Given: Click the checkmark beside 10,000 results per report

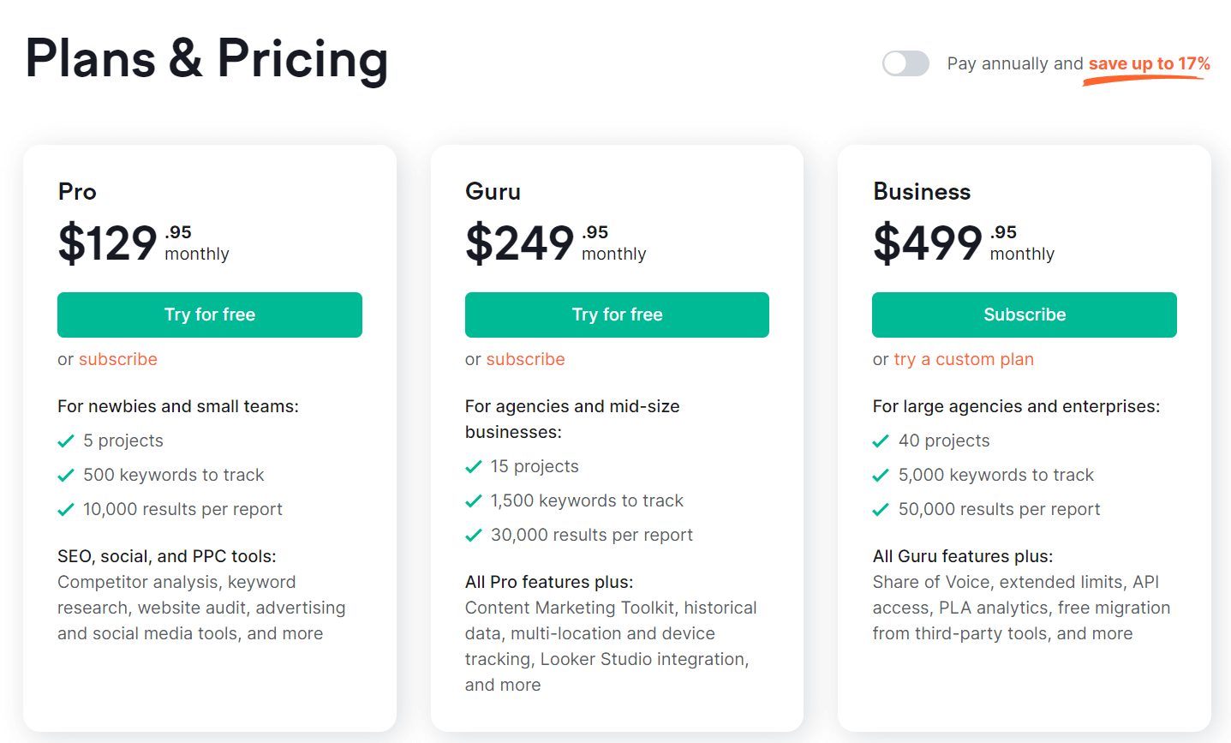Looking at the screenshot, I should (x=66, y=509).
